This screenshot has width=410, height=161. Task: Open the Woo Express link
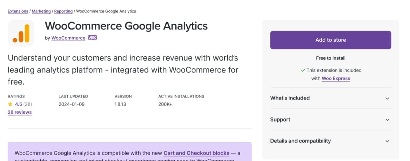(336, 78)
